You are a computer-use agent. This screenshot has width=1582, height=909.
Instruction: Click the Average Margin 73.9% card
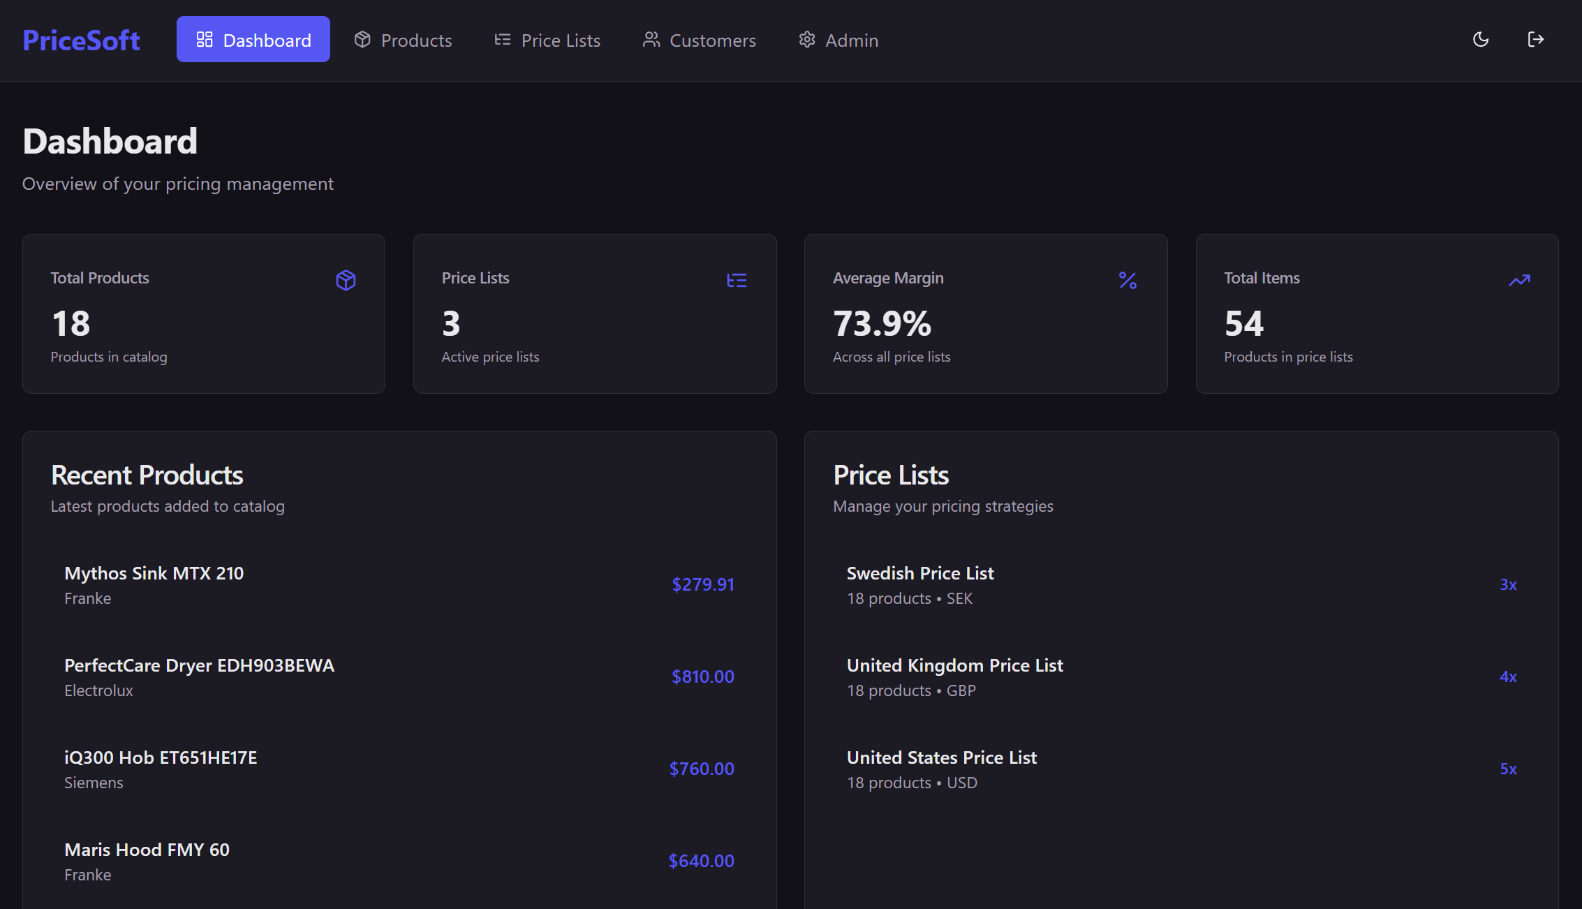pos(985,314)
